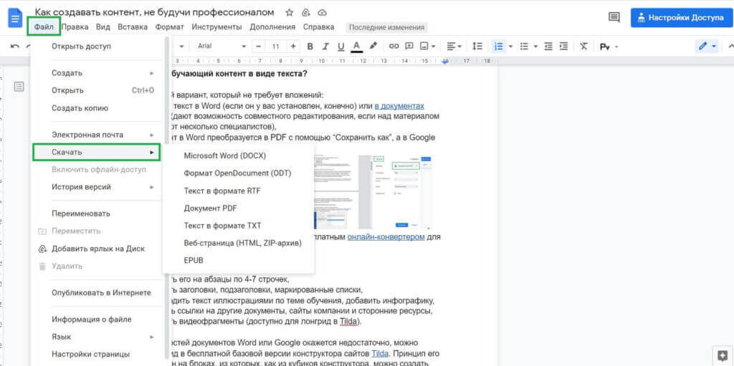Open the Правка menu
The height and width of the screenshot is (366, 734).
tap(75, 27)
